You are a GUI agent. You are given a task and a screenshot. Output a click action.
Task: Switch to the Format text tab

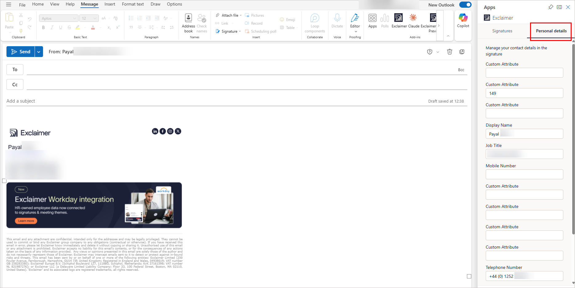pos(133,4)
